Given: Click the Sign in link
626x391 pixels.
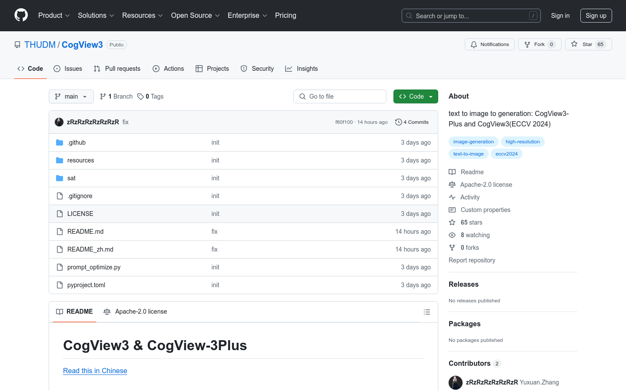Looking at the screenshot, I should tap(560, 16).
